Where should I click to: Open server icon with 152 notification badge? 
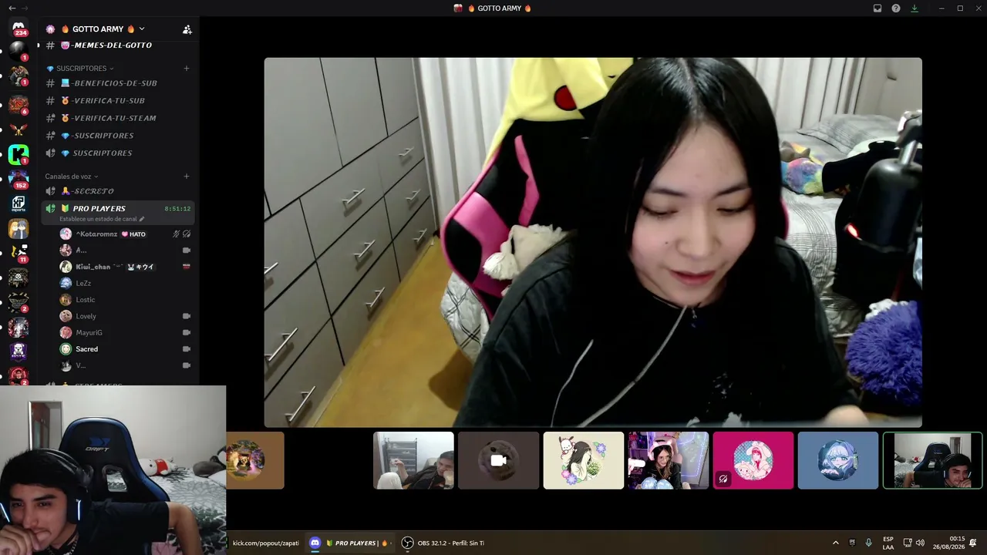click(x=19, y=179)
